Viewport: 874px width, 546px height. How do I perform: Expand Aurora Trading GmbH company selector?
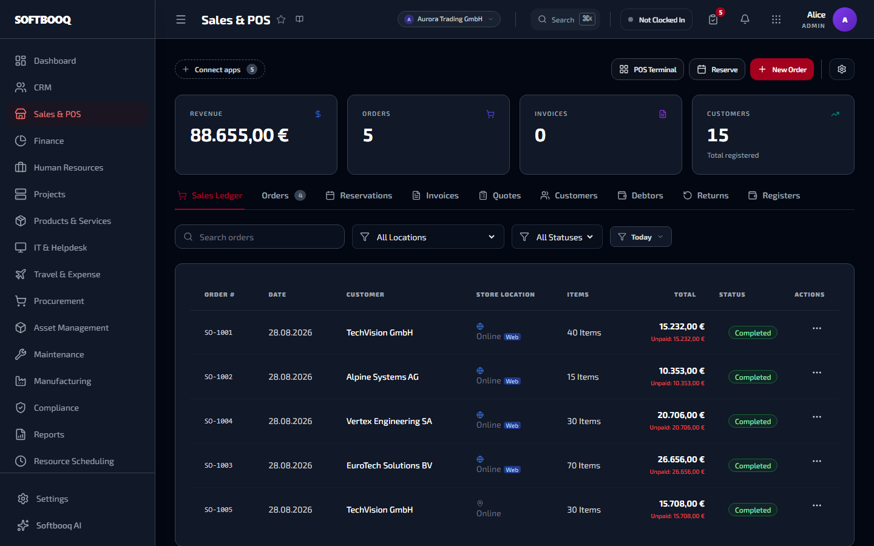tap(449, 19)
